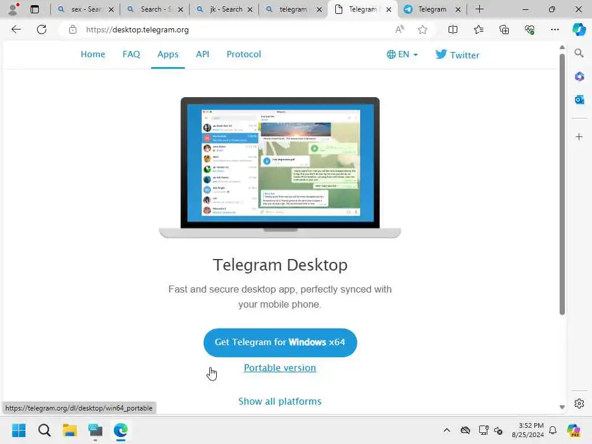The height and width of the screenshot is (444, 592).
Task: Download the Portable version
Action: 280,368
